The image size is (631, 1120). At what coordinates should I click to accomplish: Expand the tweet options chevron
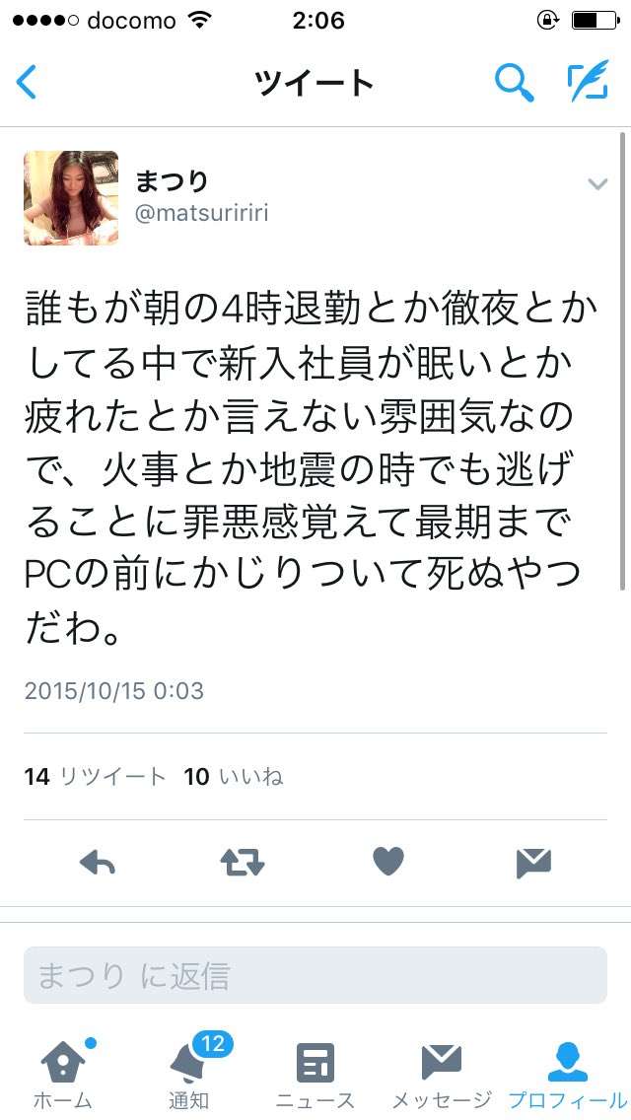click(597, 184)
